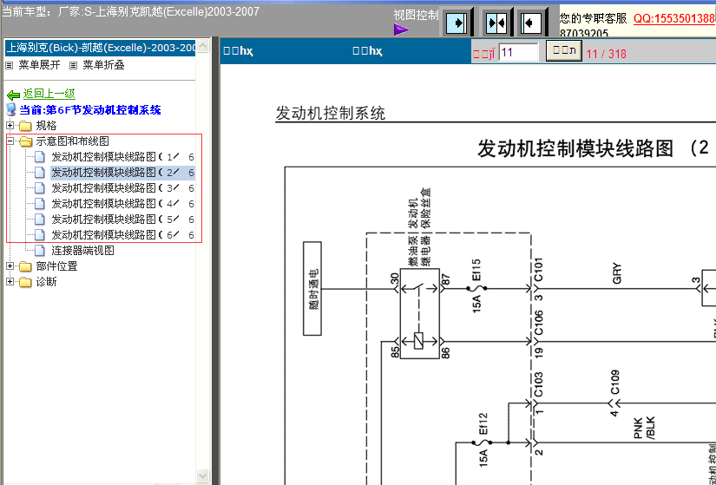Open 发动机控制模块线路图 (2/6) tree item

122,173
